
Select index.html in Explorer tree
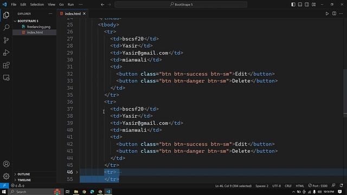35,32
